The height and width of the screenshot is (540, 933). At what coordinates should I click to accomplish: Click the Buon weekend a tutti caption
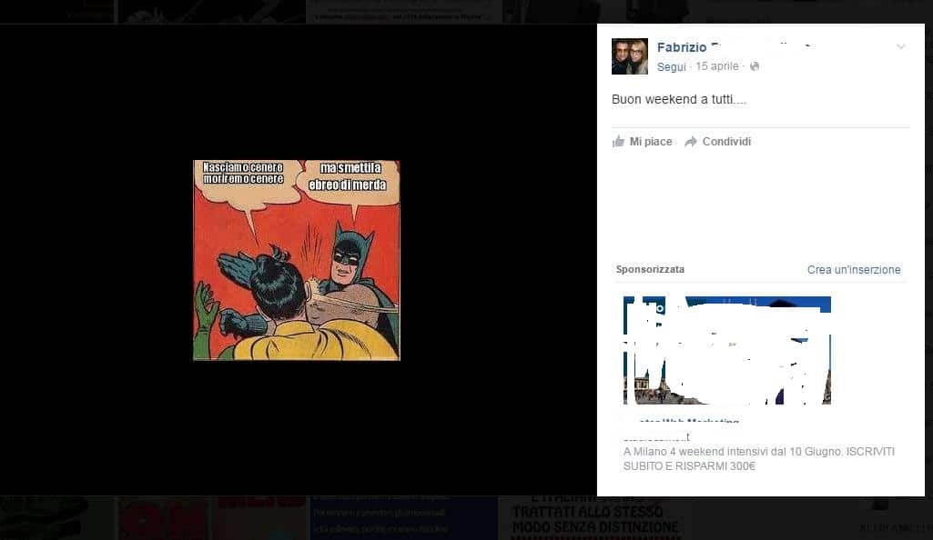click(678, 99)
